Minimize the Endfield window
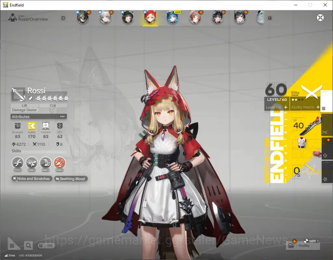The height and width of the screenshot is (260, 333). click(x=296, y=5)
